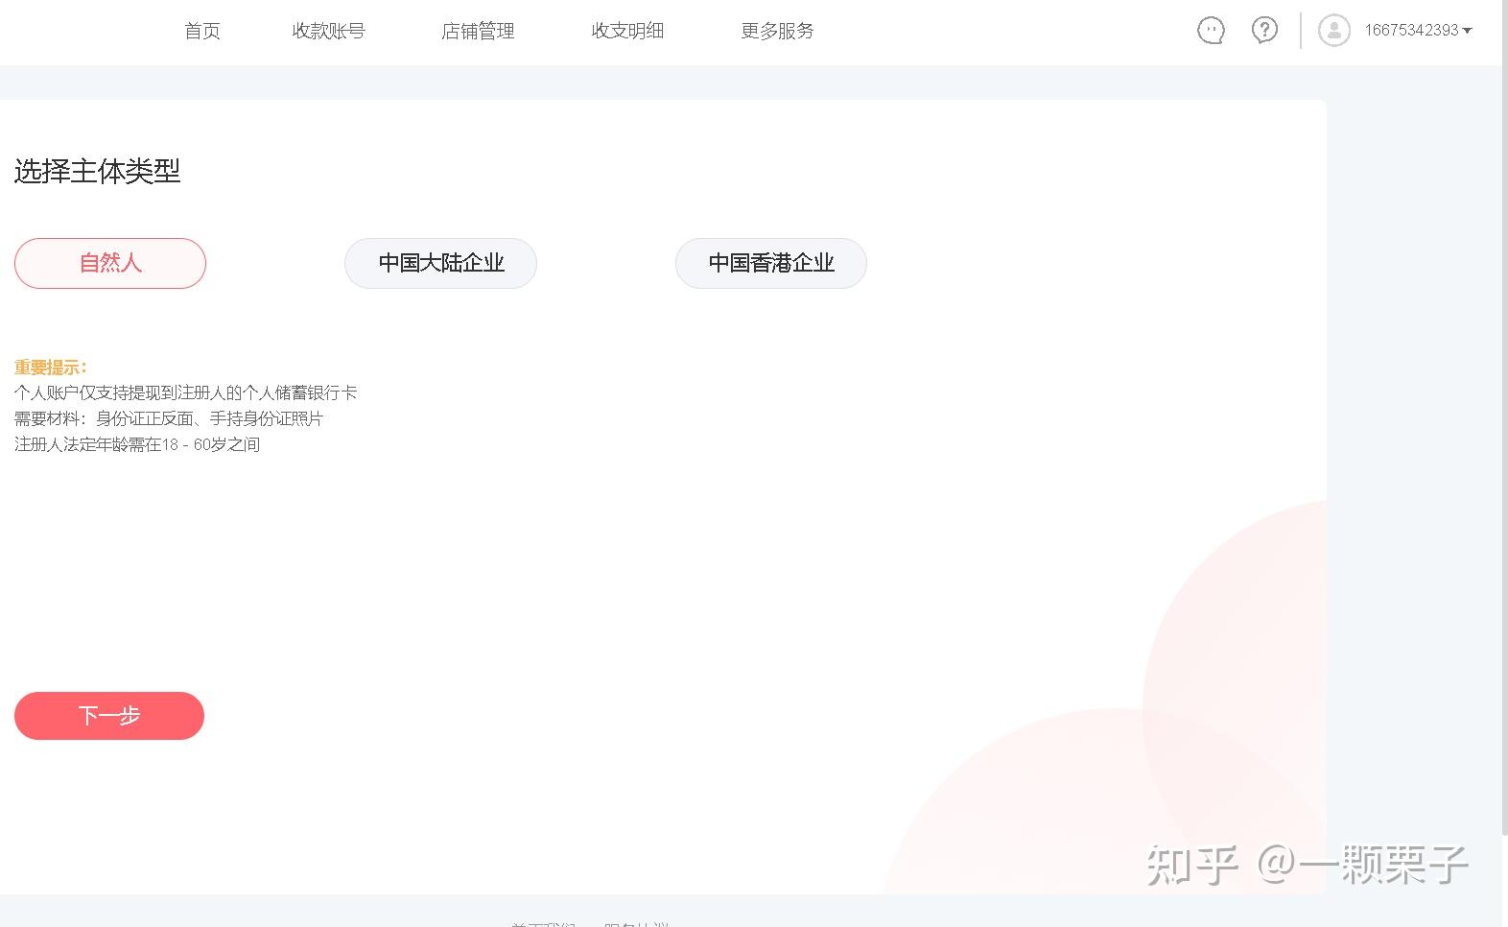This screenshot has width=1508, height=927.
Task: Select the 中国香港企业 entity type
Action: click(771, 263)
